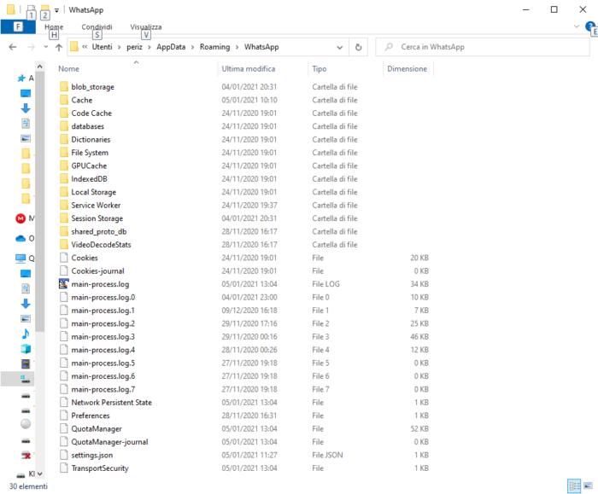Expand the chevron after Utenti breadcrumb
This screenshot has height=494, width=598.
tap(120, 47)
